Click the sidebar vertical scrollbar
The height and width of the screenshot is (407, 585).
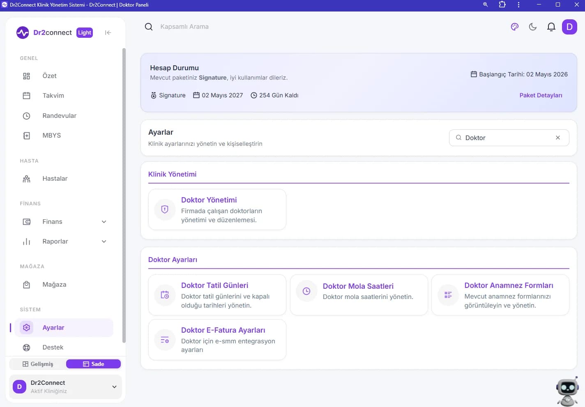point(124,195)
